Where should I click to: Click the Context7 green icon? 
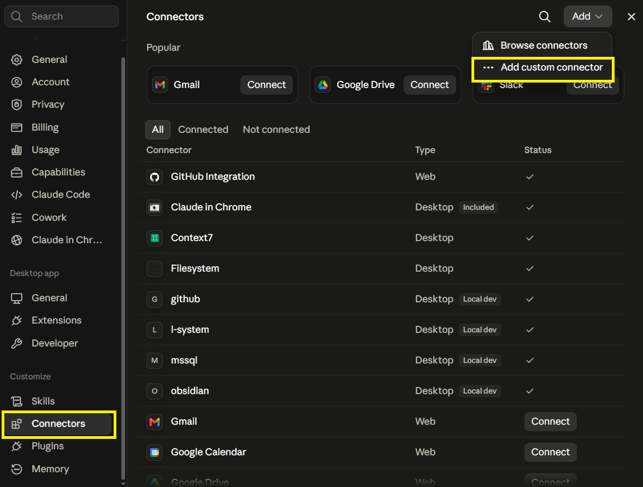click(x=155, y=238)
